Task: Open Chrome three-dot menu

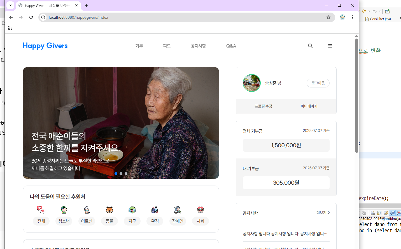Action: tap(353, 17)
